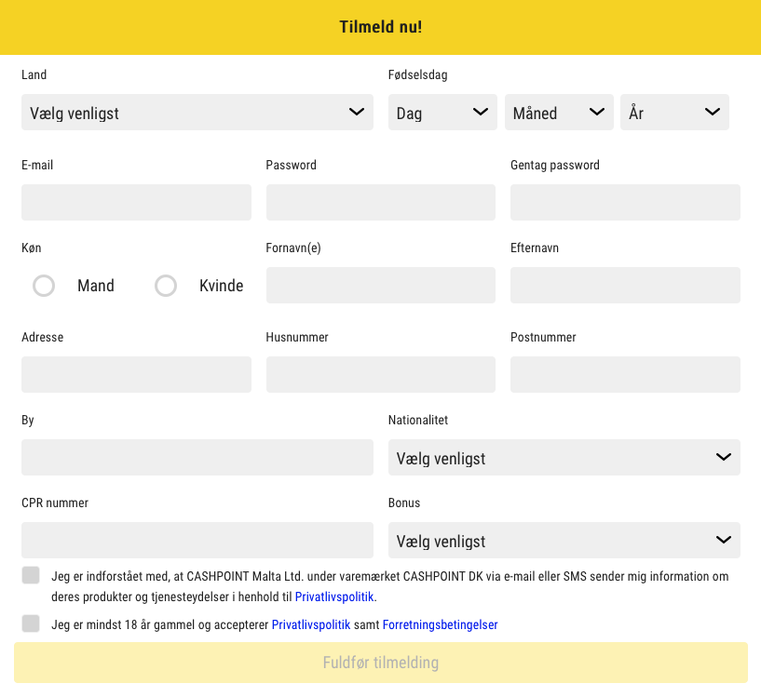Tick the marketing consent checkbox for CASHPOINT
Image resolution: width=761 pixels, height=697 pixels.
tap(31, 575)
